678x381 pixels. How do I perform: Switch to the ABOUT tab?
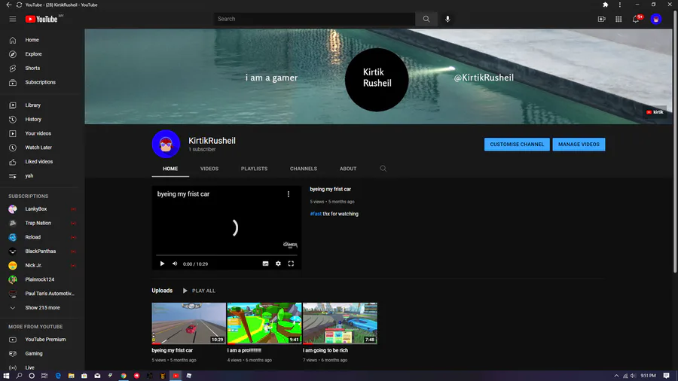coord(348,169)
